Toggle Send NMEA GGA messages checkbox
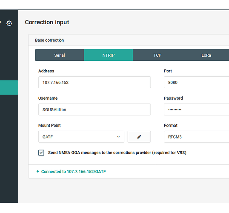Screen dimensions: 229x213 tap(41, 153)
